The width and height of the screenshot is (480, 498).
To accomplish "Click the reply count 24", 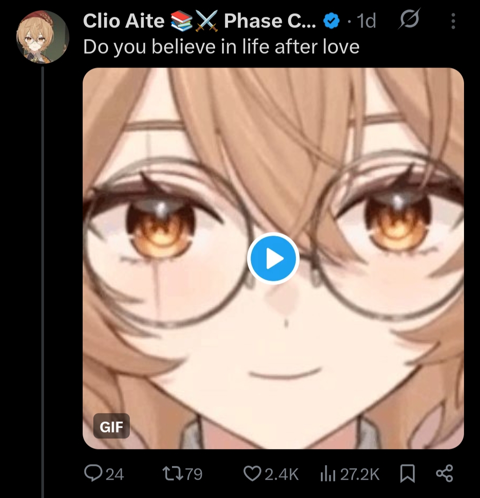I will coord(114,474).
